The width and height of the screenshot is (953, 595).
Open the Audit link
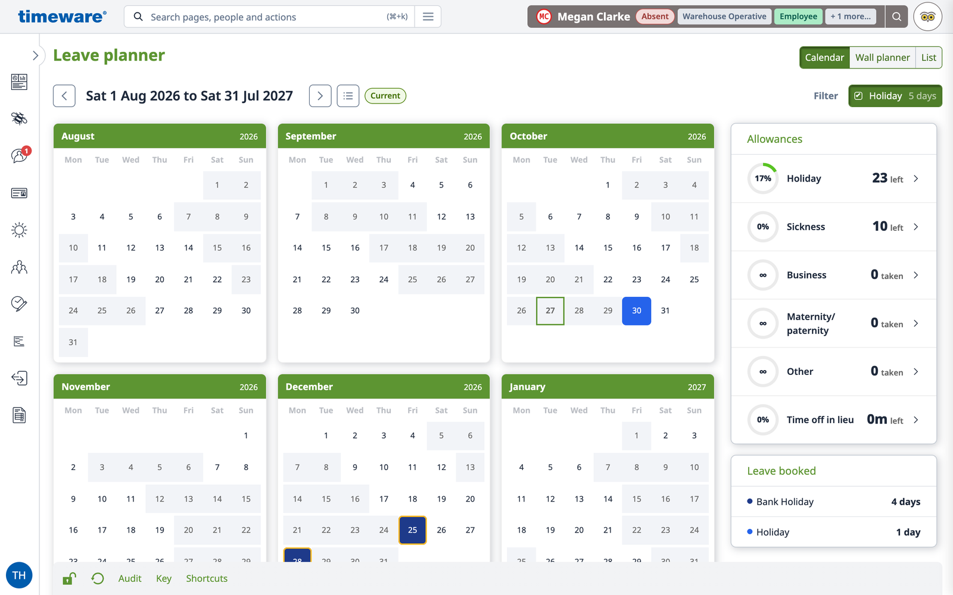pyautogui.click(x=130, y=578)
